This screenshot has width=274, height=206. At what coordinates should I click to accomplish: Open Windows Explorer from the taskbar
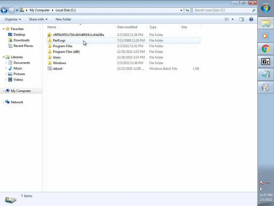click(x=266, y=23)
